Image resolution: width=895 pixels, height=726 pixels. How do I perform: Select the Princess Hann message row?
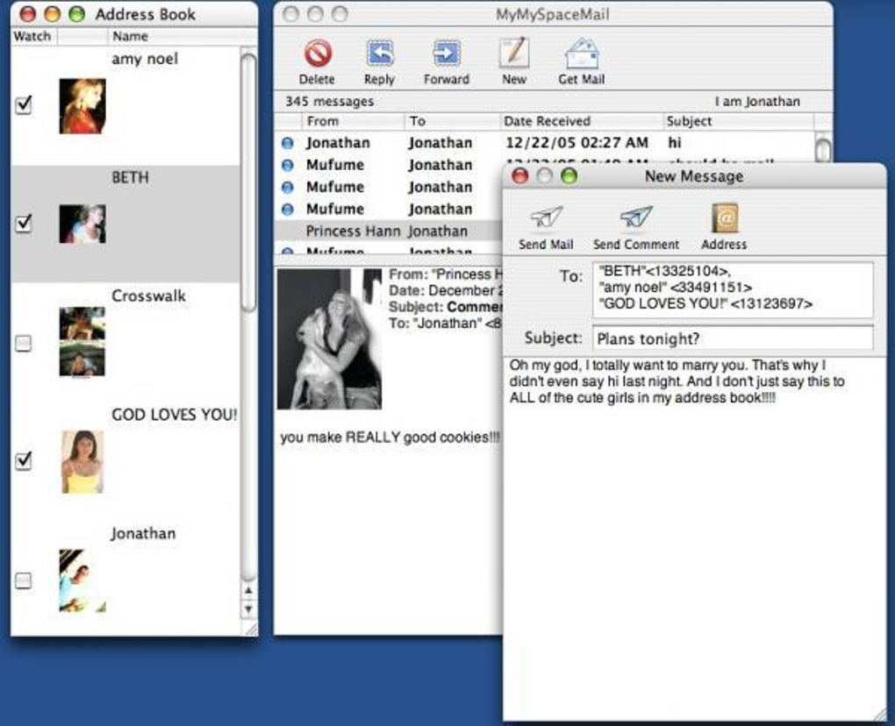[x=389, y=231]
